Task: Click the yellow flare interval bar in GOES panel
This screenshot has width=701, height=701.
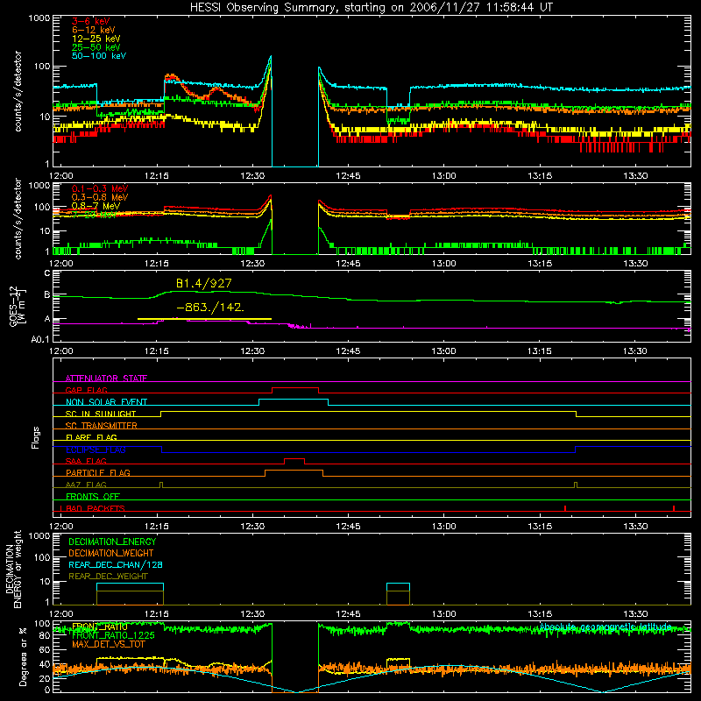Action: coord(204,319)
